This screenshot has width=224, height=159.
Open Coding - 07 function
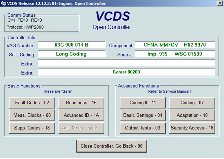(192, 103)
